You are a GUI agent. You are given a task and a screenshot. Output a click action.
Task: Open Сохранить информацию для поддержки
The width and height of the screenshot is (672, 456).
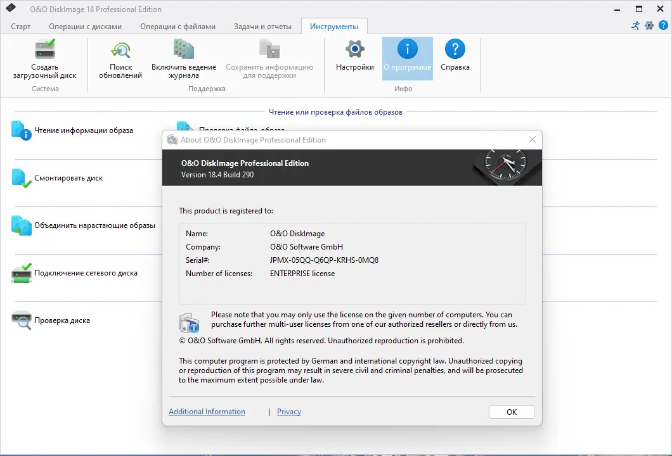[268, 60]
